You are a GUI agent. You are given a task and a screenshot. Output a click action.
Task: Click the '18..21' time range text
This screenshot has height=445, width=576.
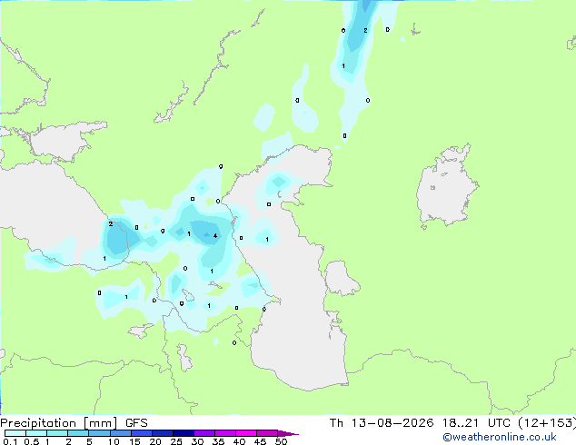tap(461, 423)
